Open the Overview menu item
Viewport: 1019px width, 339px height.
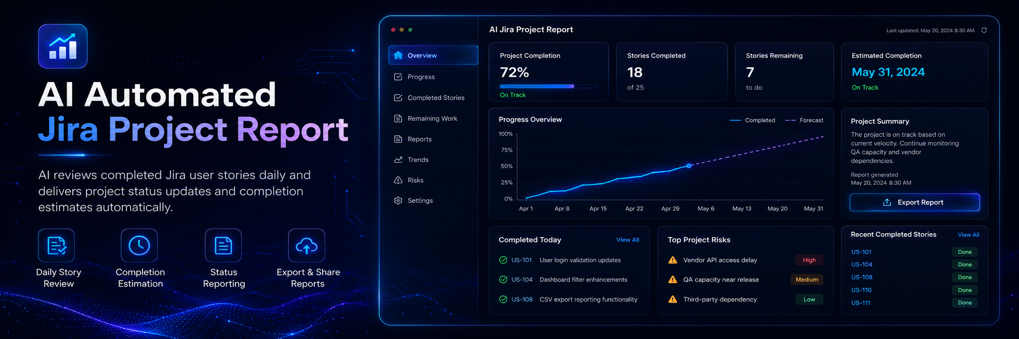pyautogui.click(x=433, y=55)
